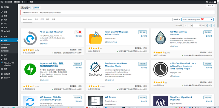The image size is (219, 108).
Task: Install WP Mail SMTP by WPForms now
Action: (208, 32)
